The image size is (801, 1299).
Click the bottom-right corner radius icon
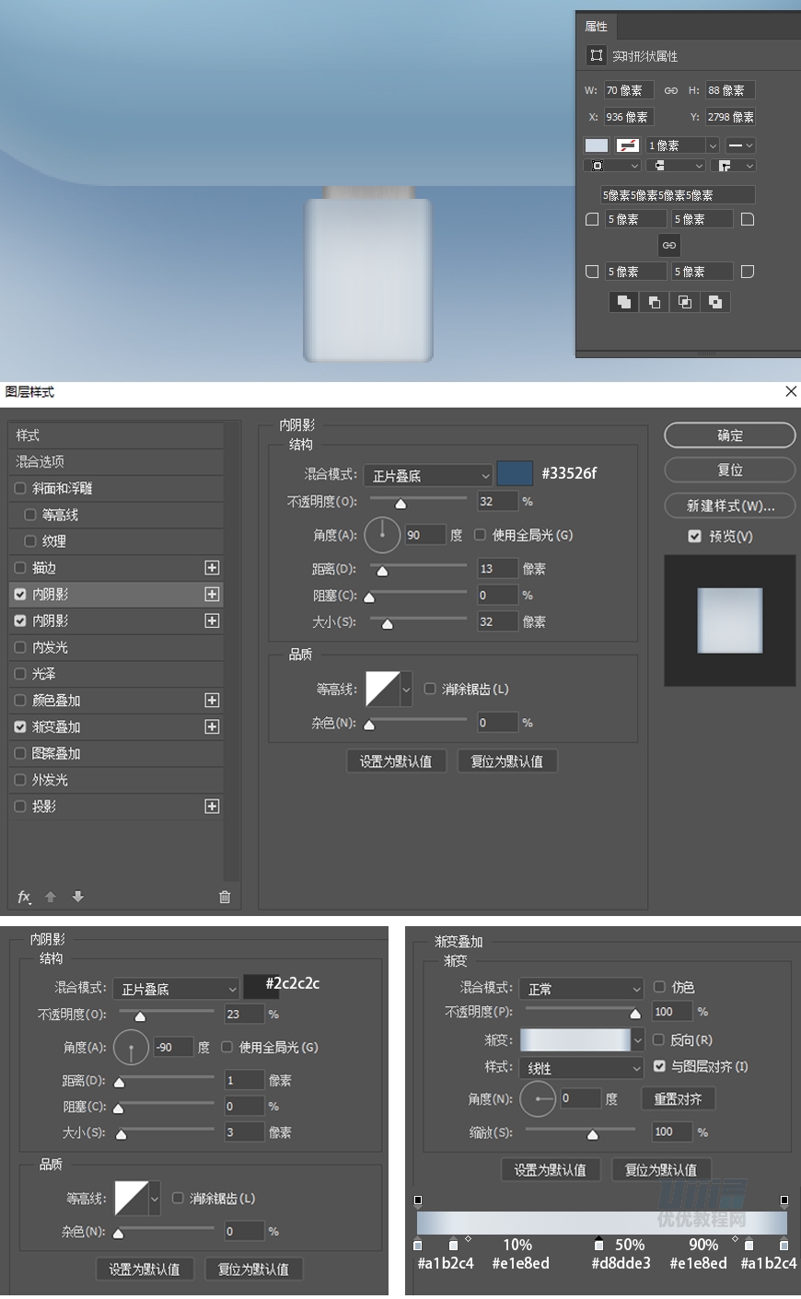748,272
